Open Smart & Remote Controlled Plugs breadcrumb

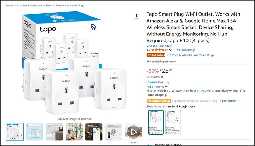pos(65,6)
